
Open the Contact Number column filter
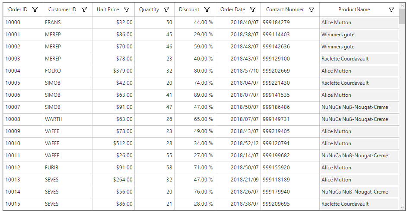[312, 10]
